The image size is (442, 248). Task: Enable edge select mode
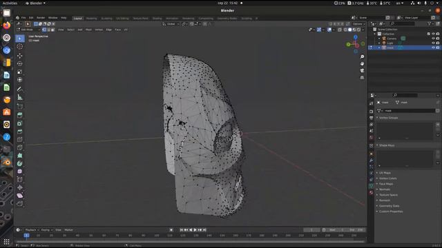(48, 30)
